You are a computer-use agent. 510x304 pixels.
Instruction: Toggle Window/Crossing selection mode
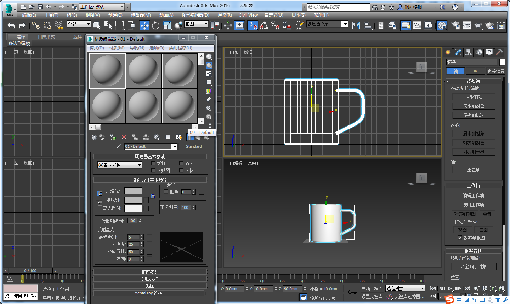[131, 25]
